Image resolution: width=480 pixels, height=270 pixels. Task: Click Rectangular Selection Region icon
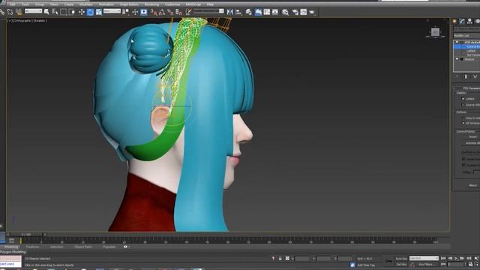click(64, 12)
